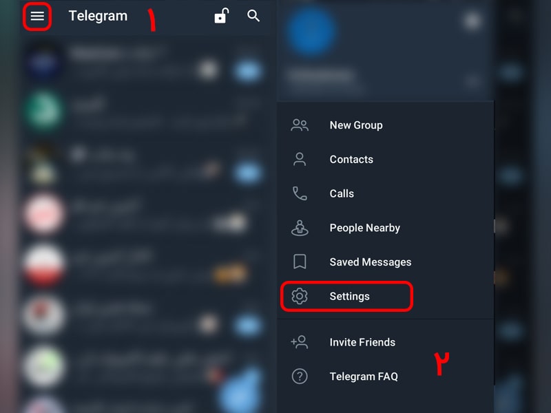The image size is (551, 413).
Task: Click the Telegram FAQ question mark icon
Action: pyautogui.click(x=300, y=377)
